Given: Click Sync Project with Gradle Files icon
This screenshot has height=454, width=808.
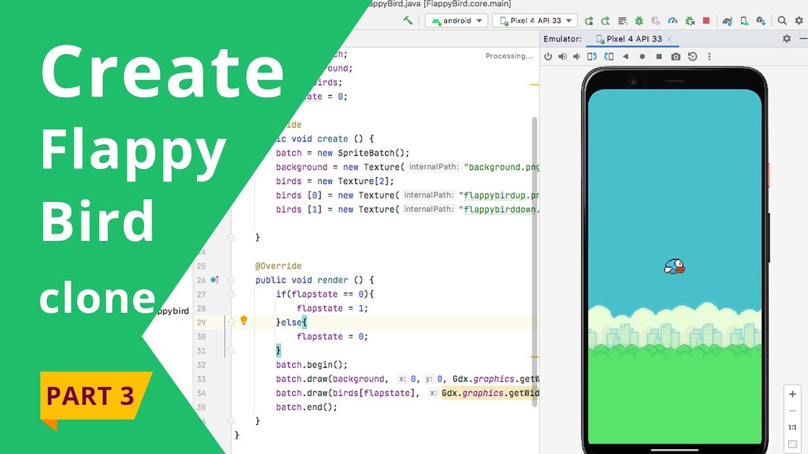Looking at the screenshot, I should [x=727, y=21].
